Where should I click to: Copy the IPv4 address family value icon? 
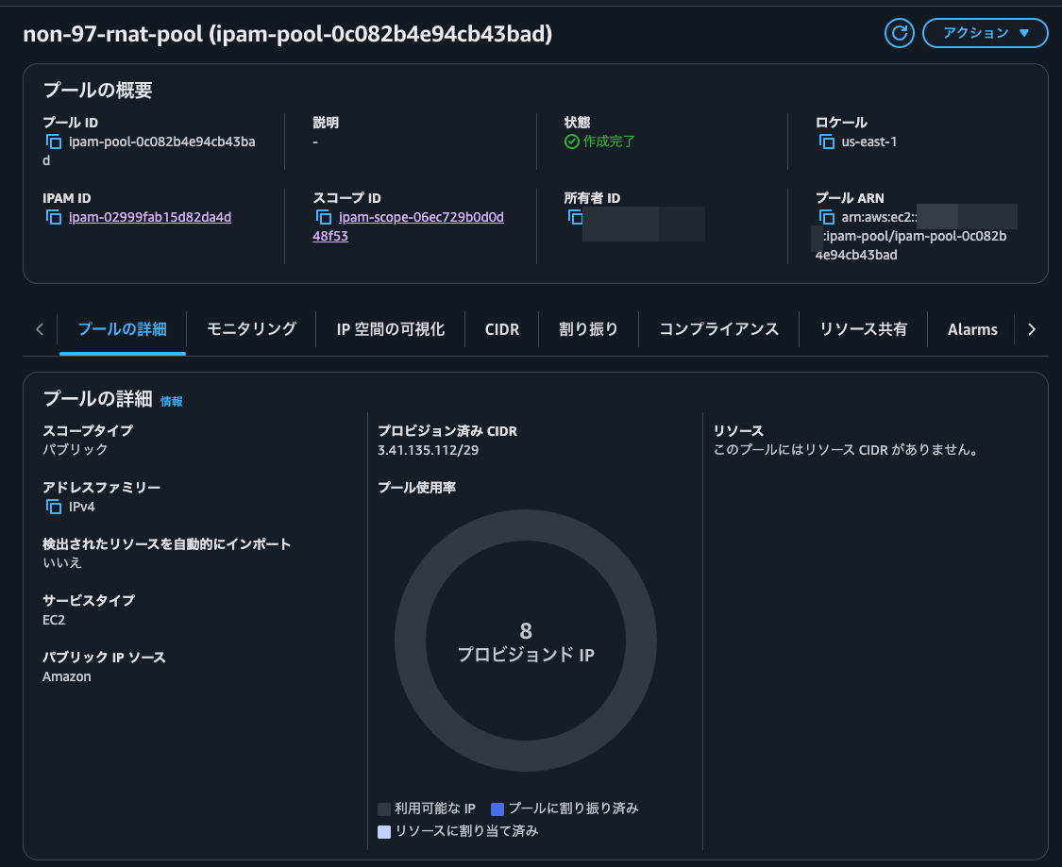coord(54,507)
